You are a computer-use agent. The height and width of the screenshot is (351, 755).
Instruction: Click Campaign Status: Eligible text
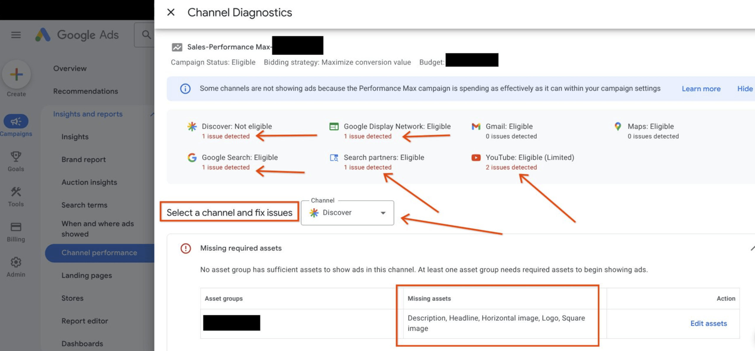point(213,62)
